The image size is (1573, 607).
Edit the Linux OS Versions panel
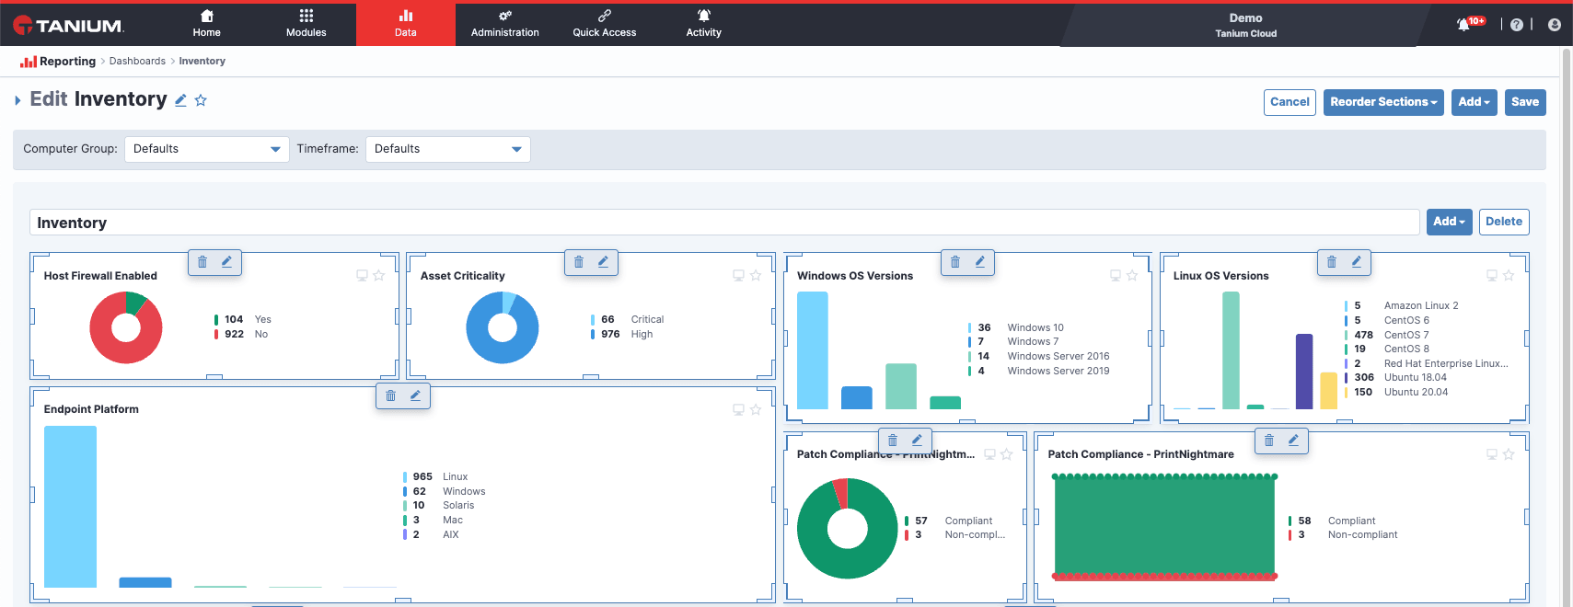point(1356,262)
